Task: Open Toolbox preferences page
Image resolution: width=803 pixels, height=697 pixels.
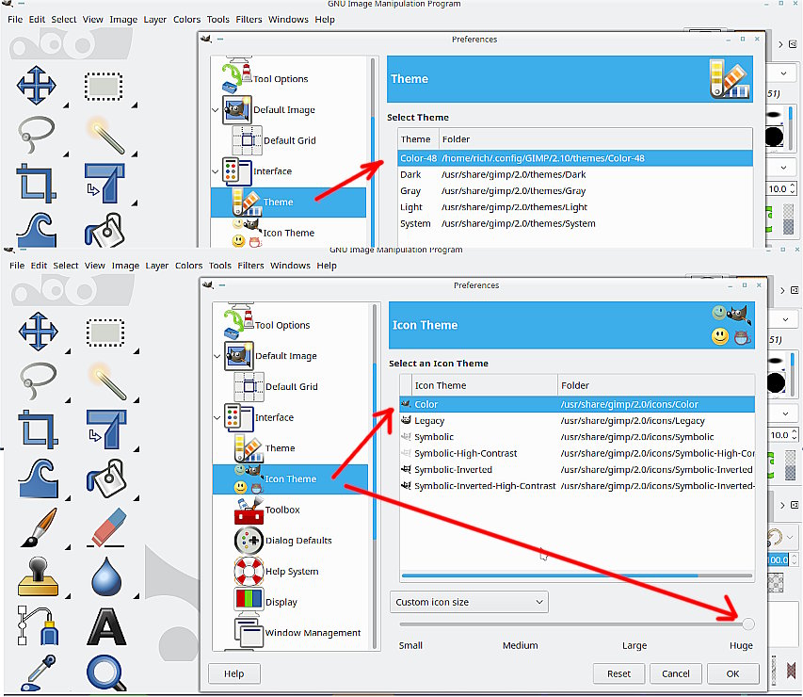Action: [x=281, y=510]
